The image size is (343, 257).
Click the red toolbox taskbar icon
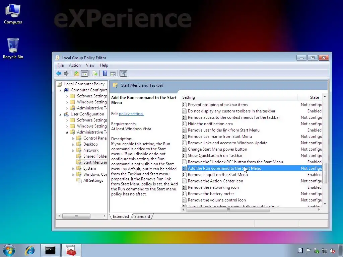[x=71, y=250]
